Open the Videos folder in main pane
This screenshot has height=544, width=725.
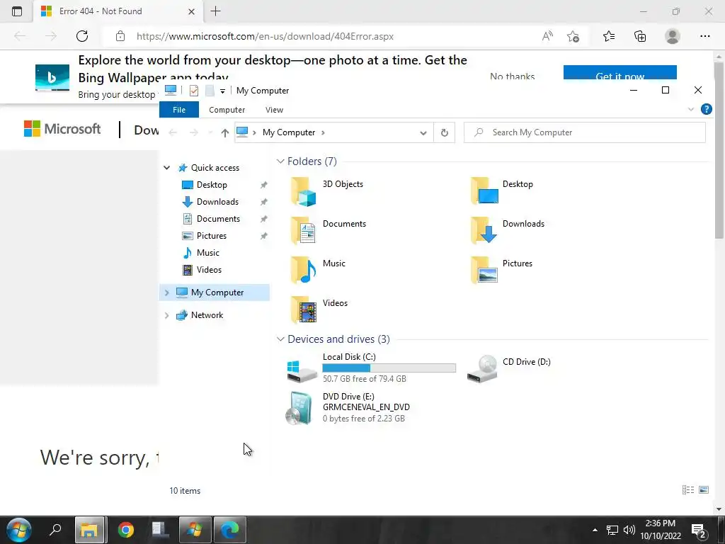[319, 310]
